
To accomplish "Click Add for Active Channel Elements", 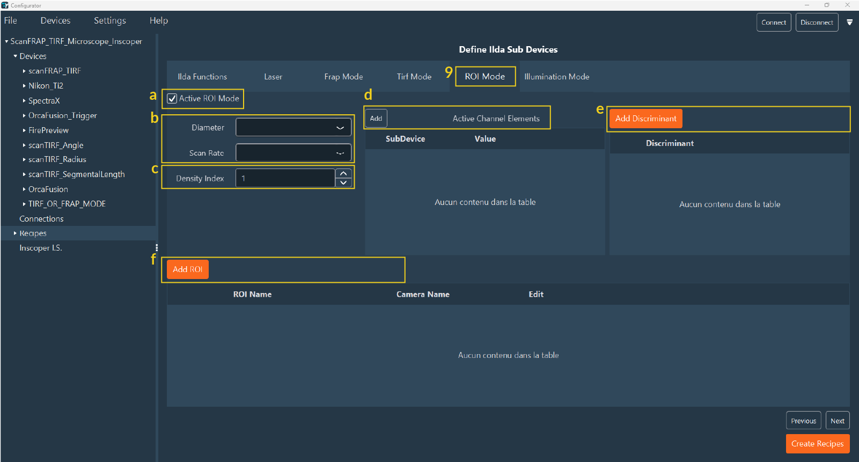I will point(376,119).
